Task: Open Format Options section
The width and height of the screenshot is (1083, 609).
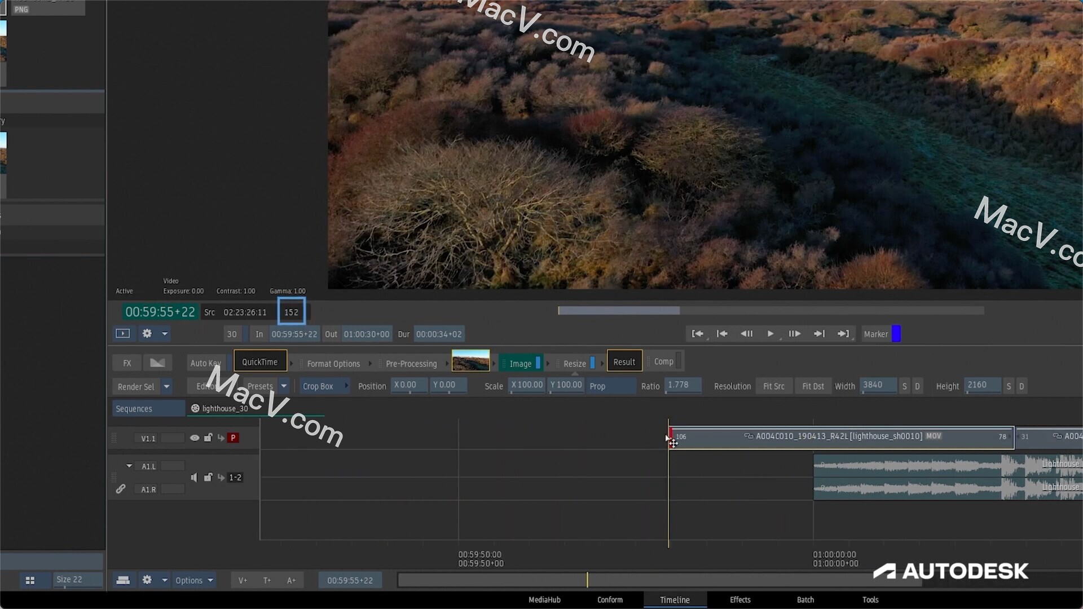Action: 333,364
